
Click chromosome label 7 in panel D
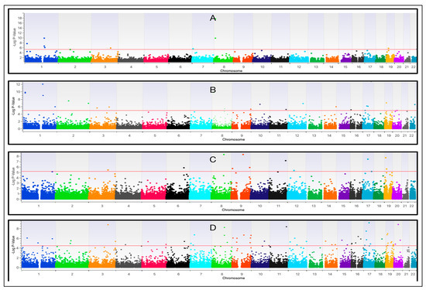point(201,274)
